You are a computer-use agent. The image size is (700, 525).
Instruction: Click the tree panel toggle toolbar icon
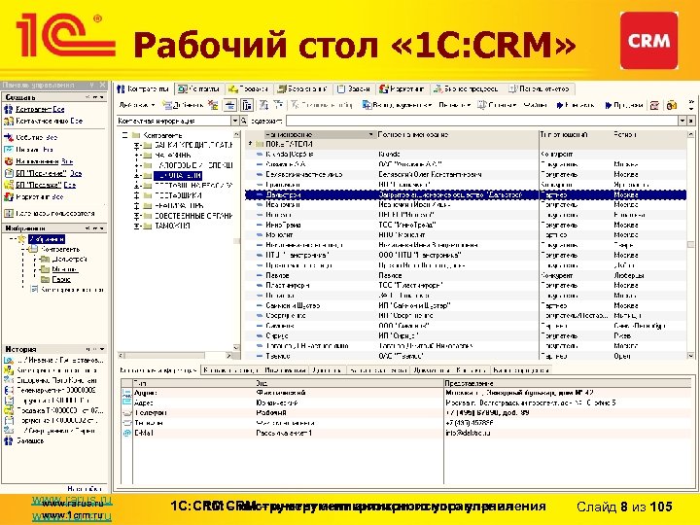(x=247, y=105)
